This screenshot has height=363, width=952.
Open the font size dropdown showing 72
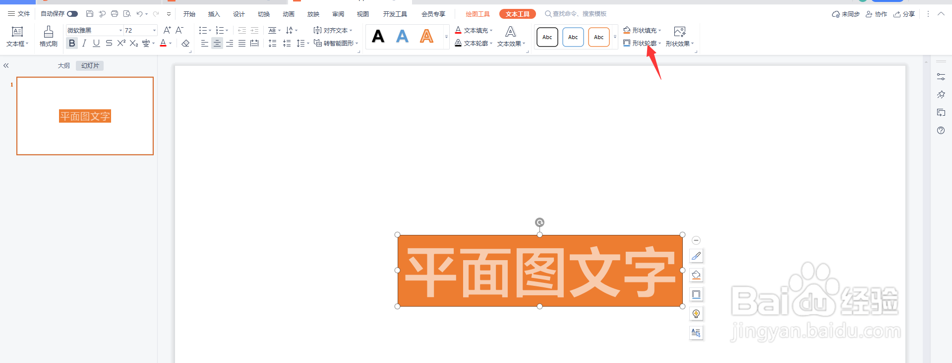[x=154, y=31]
